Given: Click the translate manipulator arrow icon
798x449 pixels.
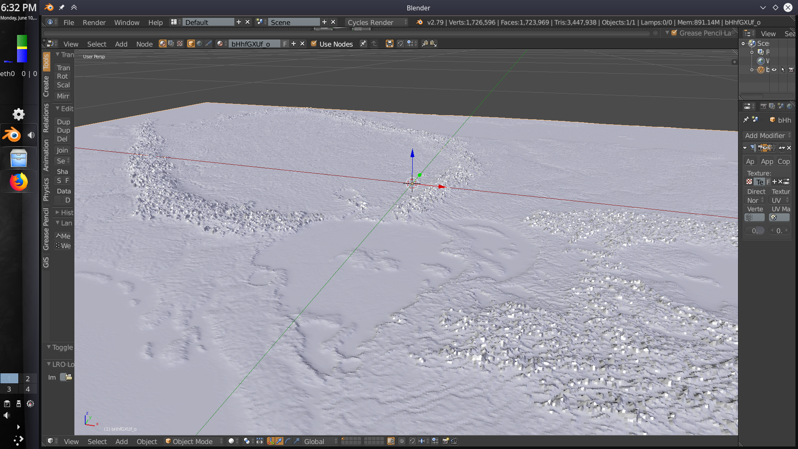Looking at the screenshot, I should 279,441.
